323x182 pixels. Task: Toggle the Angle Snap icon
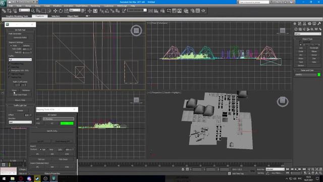107,11
